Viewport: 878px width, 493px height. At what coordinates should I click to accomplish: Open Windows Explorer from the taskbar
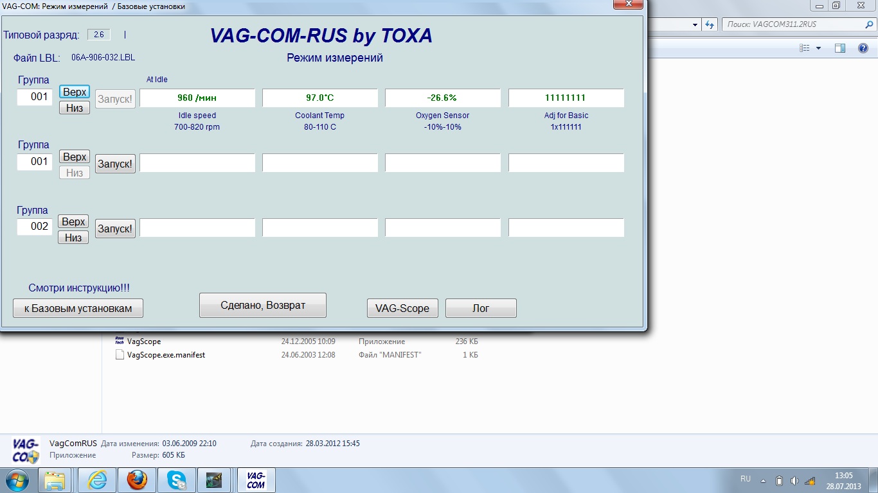55,480
